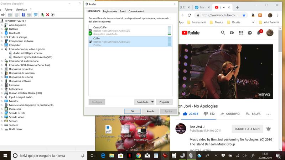This screenshot has width=285, height=160.
Task: Toggle the channel notification bell beside ISCRITTO
Action: (269, 129)
